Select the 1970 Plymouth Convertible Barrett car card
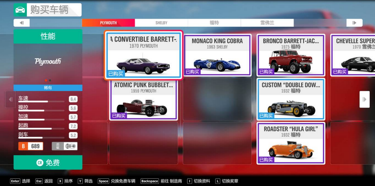The height and width of the screenshot is (186, 375). coord(143,55)
